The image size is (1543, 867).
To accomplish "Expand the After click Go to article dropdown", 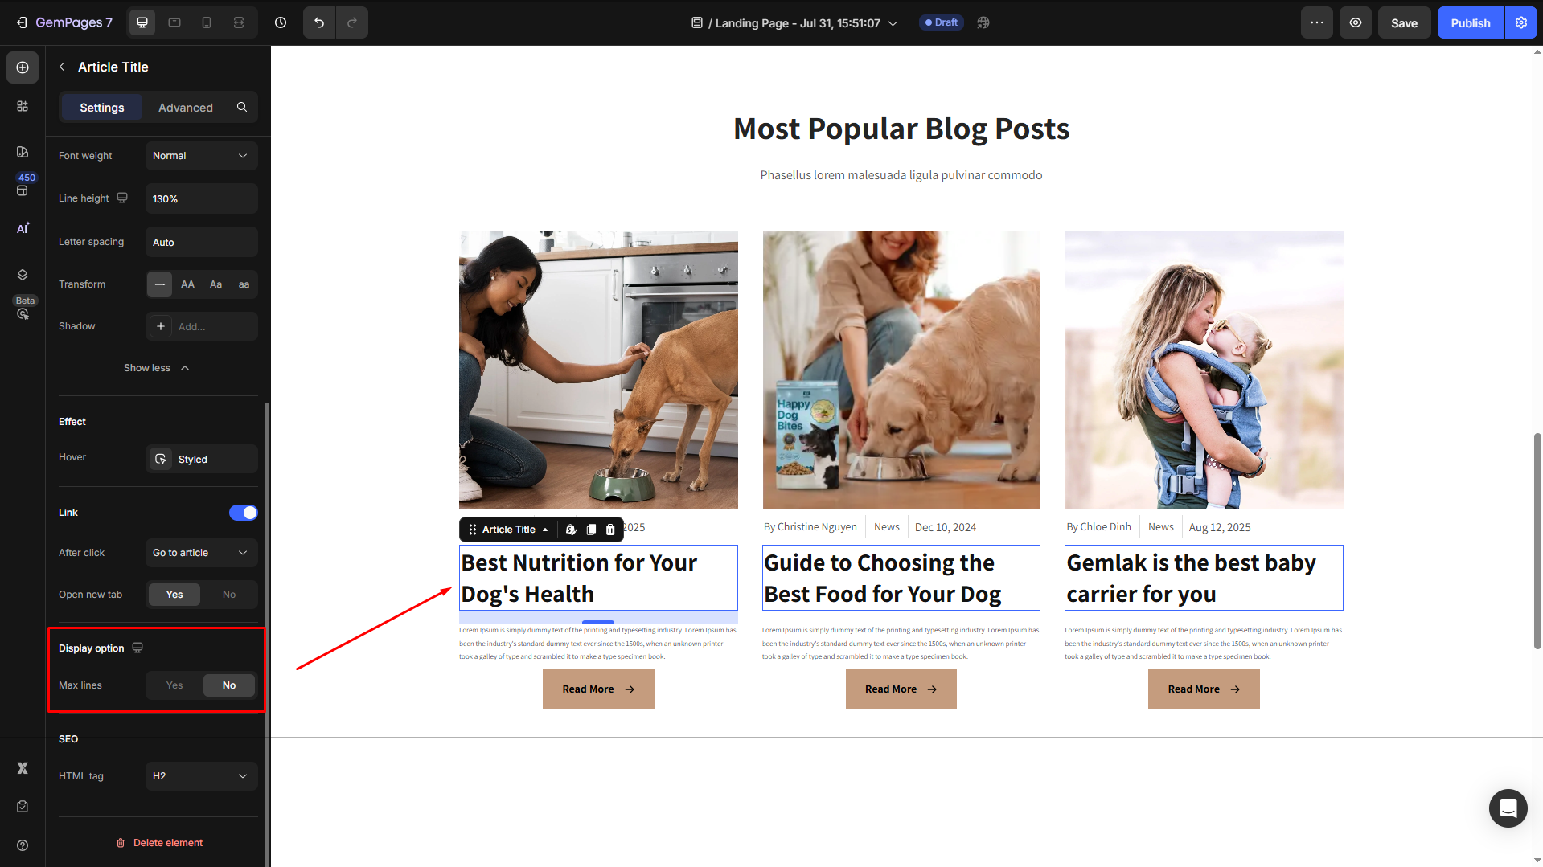I will [202, 553].
